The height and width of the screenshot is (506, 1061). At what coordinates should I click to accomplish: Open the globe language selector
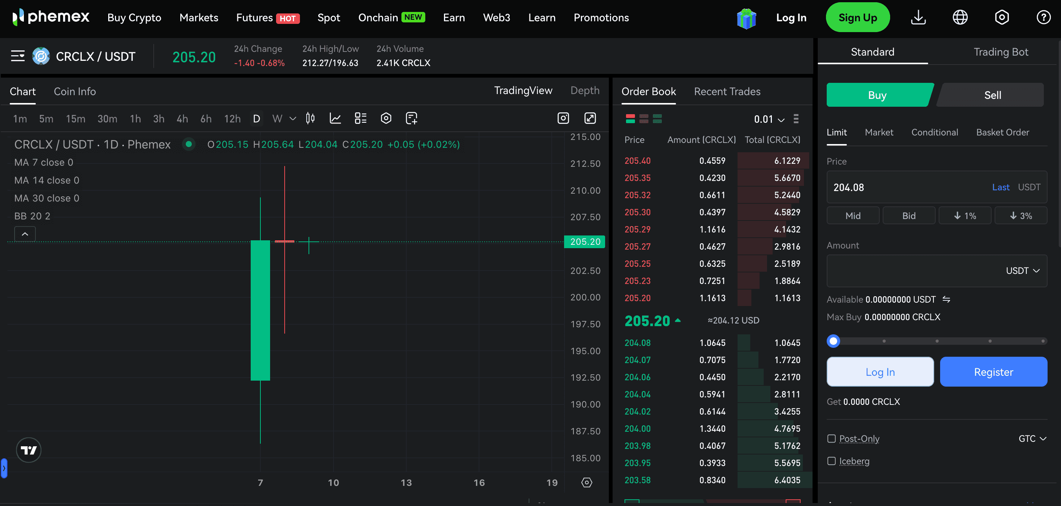960,17
